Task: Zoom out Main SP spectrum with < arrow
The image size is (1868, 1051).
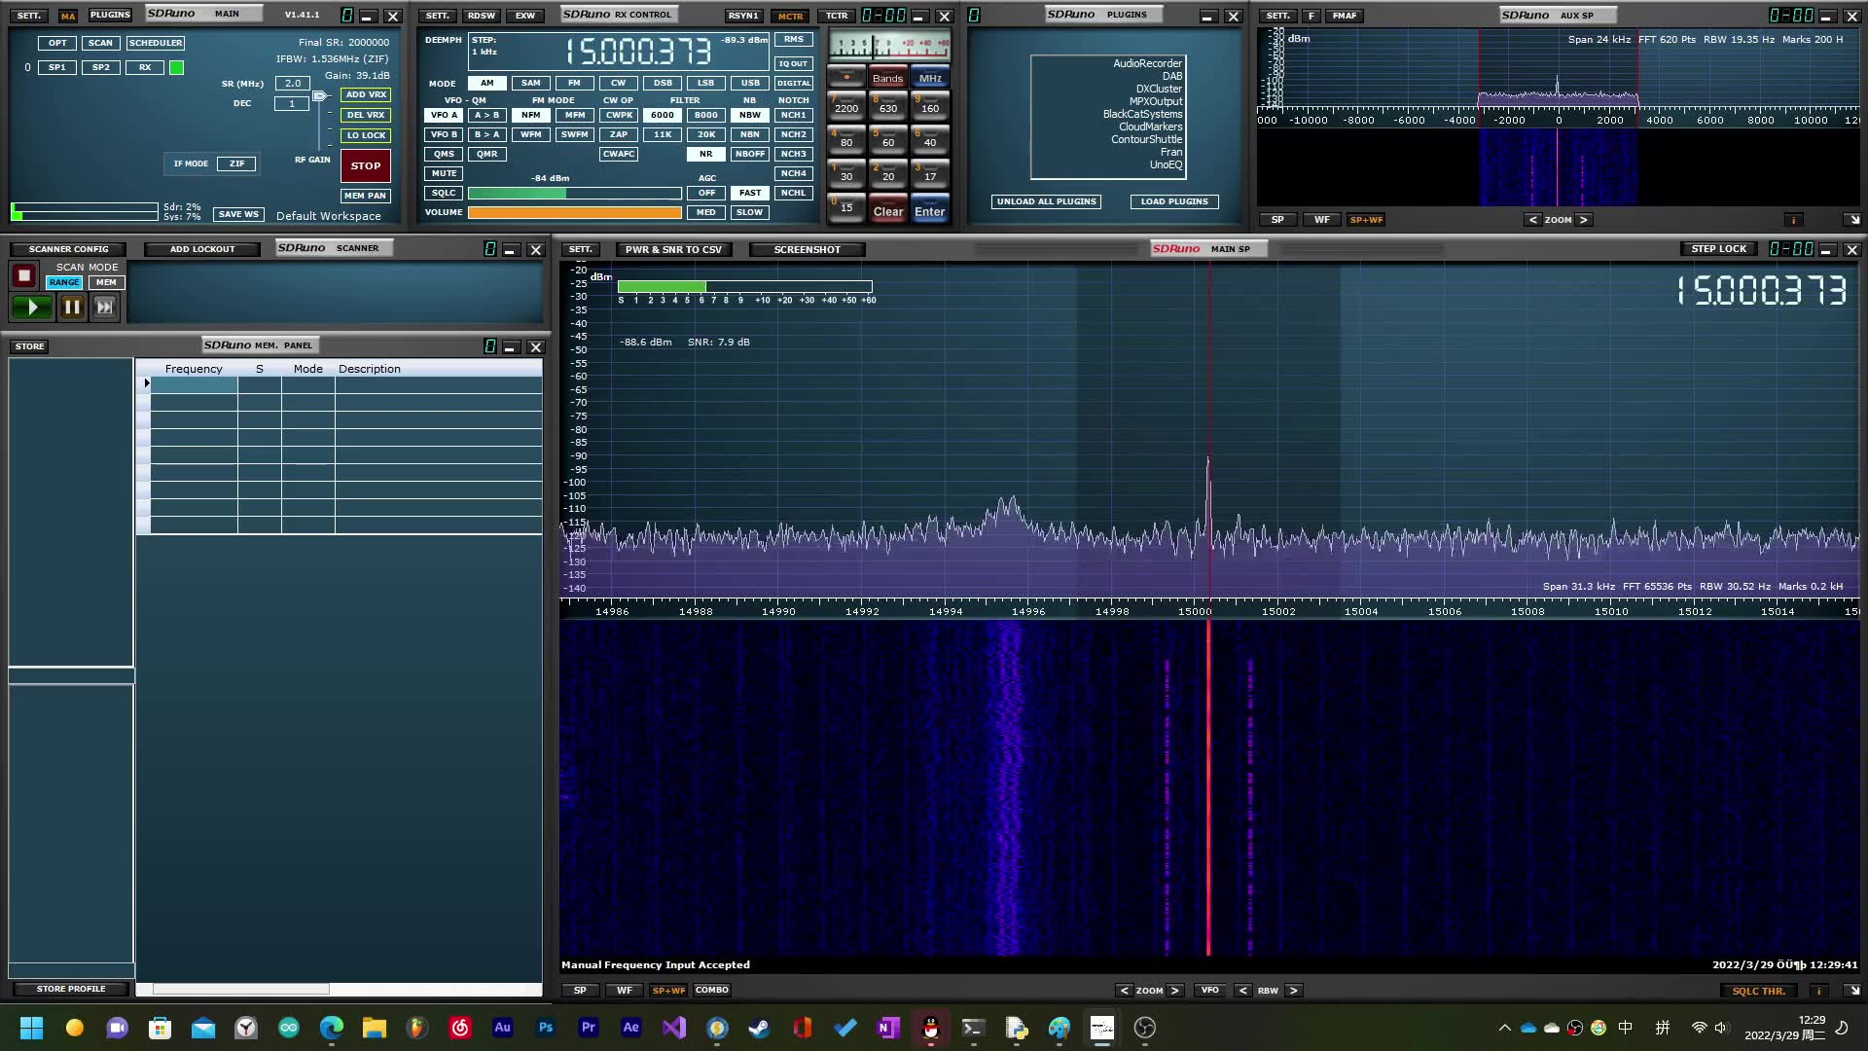Action: (x=1125, y=991)
